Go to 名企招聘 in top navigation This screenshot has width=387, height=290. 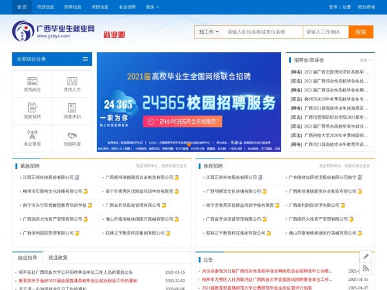128,7
